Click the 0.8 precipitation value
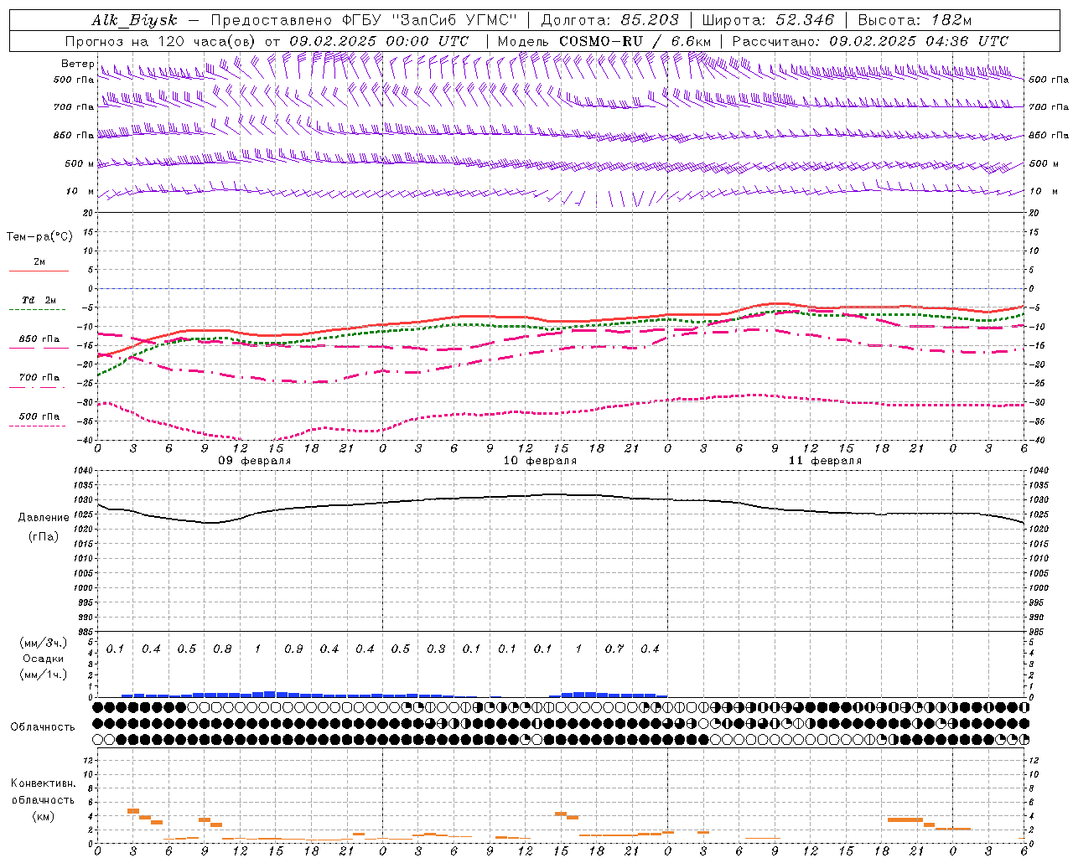The height and width of the screenshot is (858, 1073). pos(222,649)
